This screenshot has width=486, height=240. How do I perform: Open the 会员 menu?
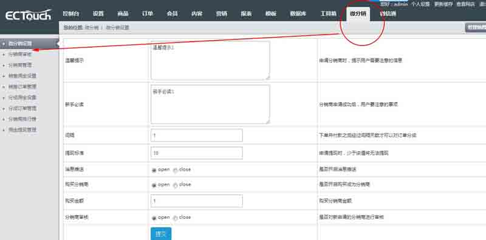click(x=172, y=14)
